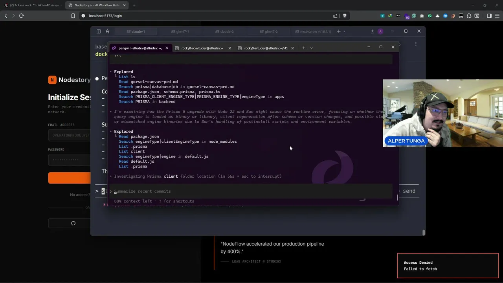Switch to the claude-1 terminal tab
Image resolution: width=503 pixels, height=283 pixels.
point(136,31)
